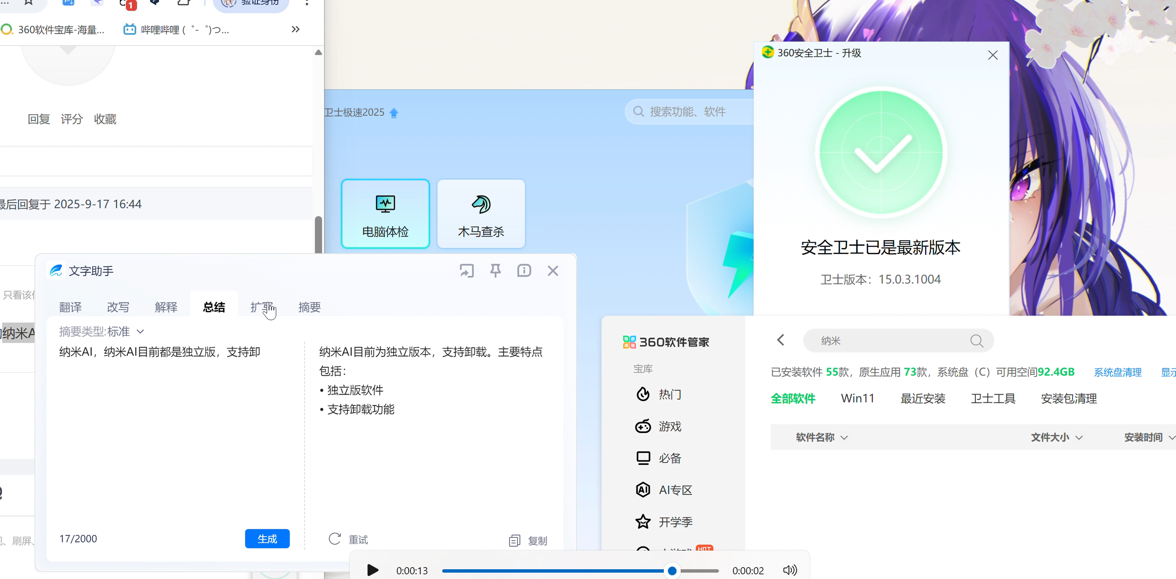Open the 开学季 category
Viewport: 1176px width, 579px height.
(664, 522)
